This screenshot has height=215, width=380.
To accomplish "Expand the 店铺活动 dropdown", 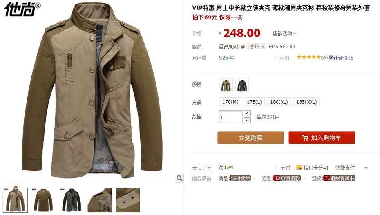I will point(284,34).
